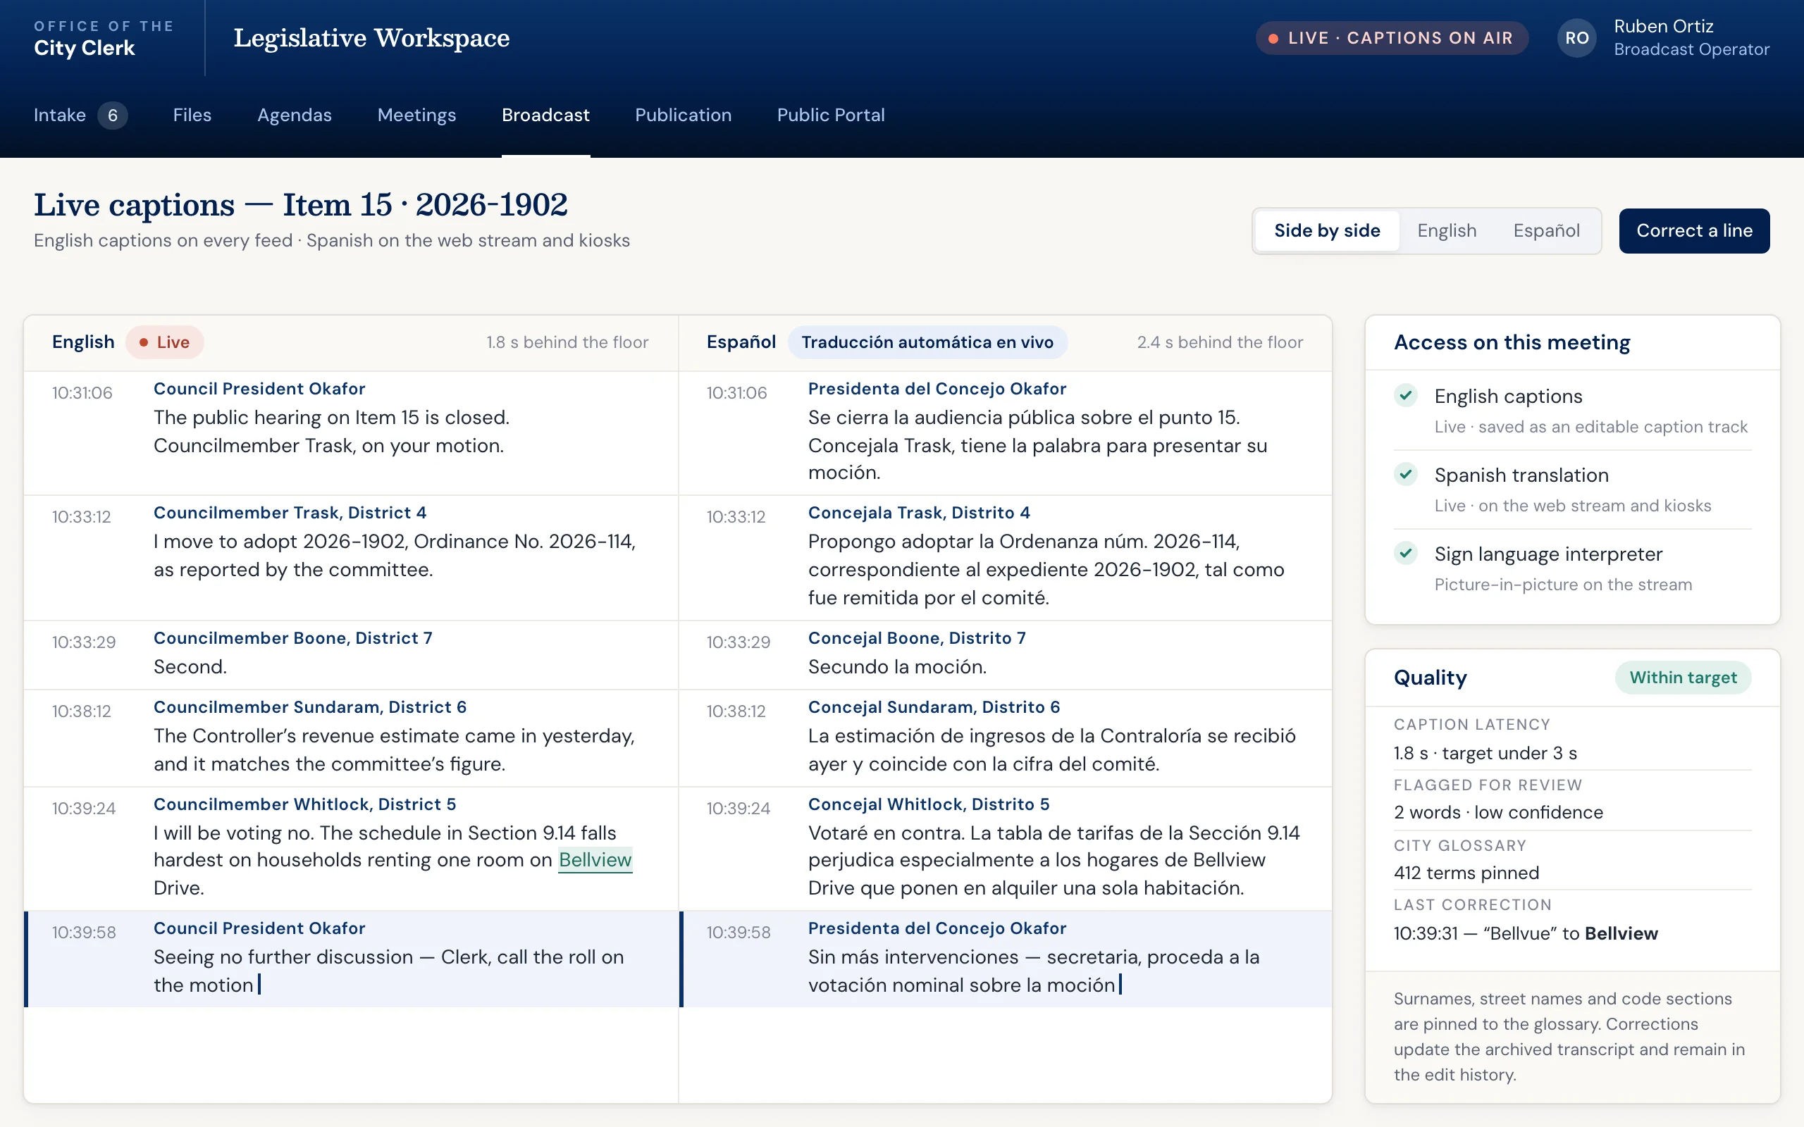This screenshot has height=1127, width=1804.
Task: Select the Broadcast tab
Action: pyautogui.click(x=545, y=115)
